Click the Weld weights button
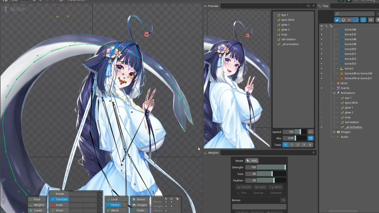Image resolution: width=379 pixels, height=213 pixels. [275, 187]
